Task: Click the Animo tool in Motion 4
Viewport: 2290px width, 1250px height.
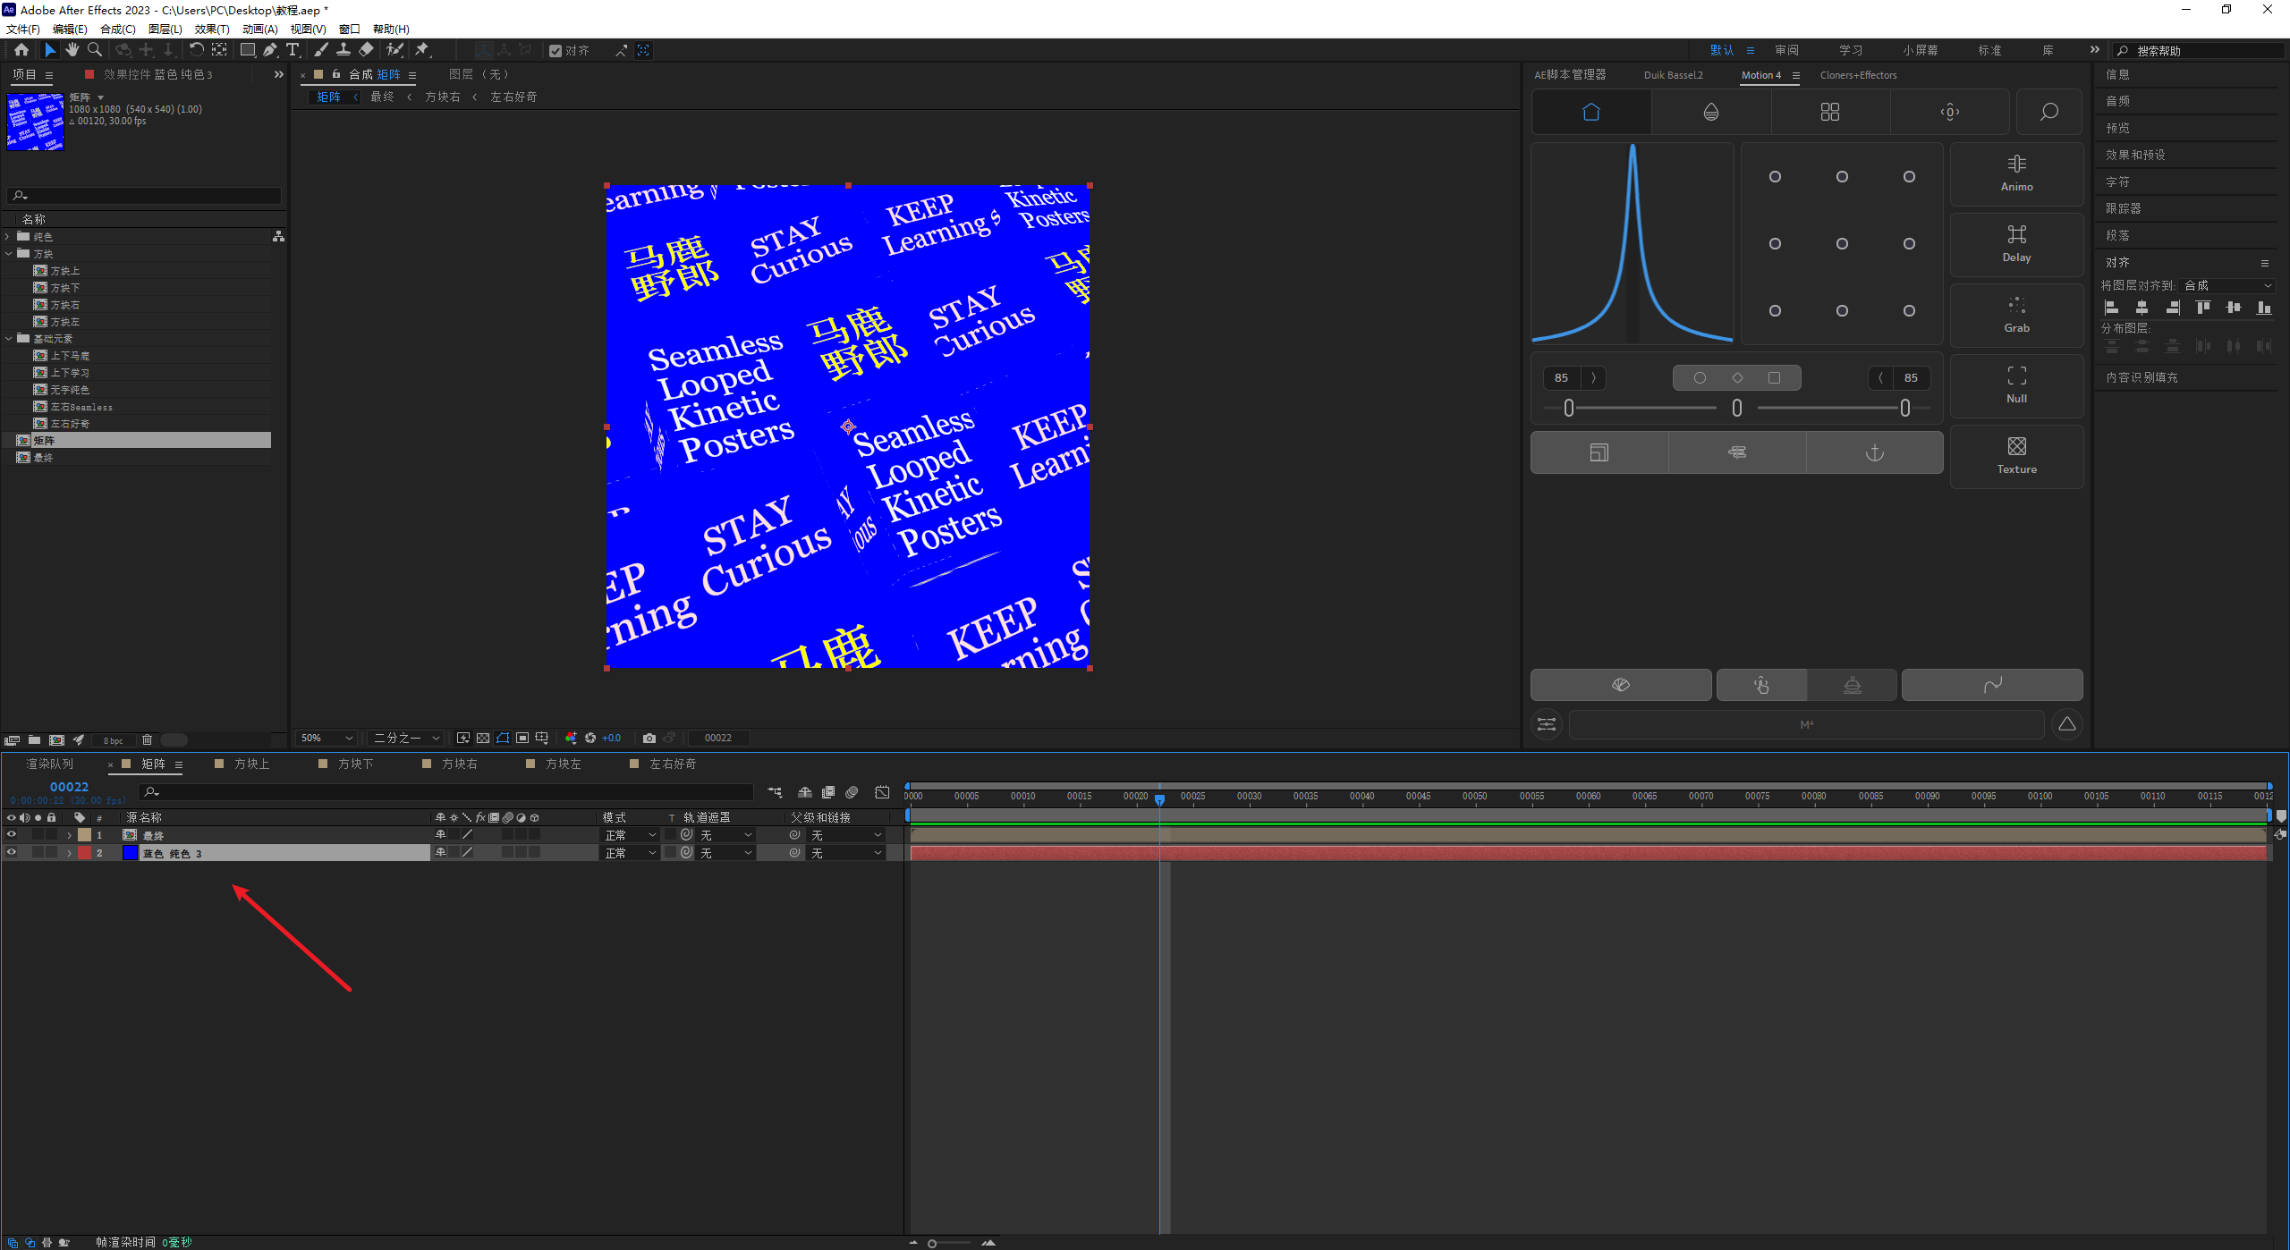Action: (x=2016, y=173)
